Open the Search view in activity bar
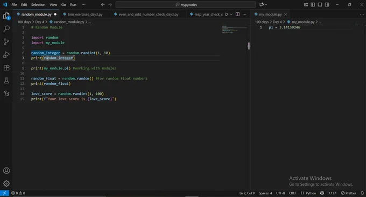Viewport: 366px width, 197px height. click(x=6, y=28)
